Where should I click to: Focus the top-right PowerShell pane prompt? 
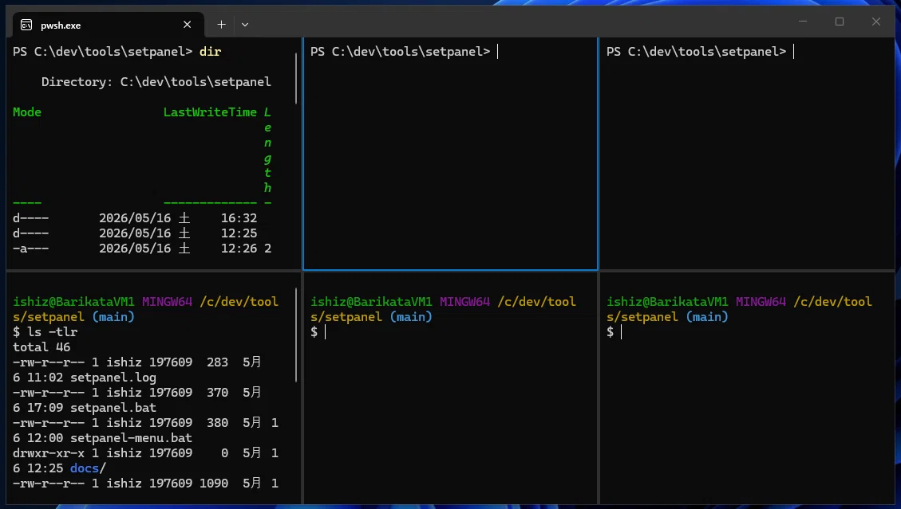point(697,52)
